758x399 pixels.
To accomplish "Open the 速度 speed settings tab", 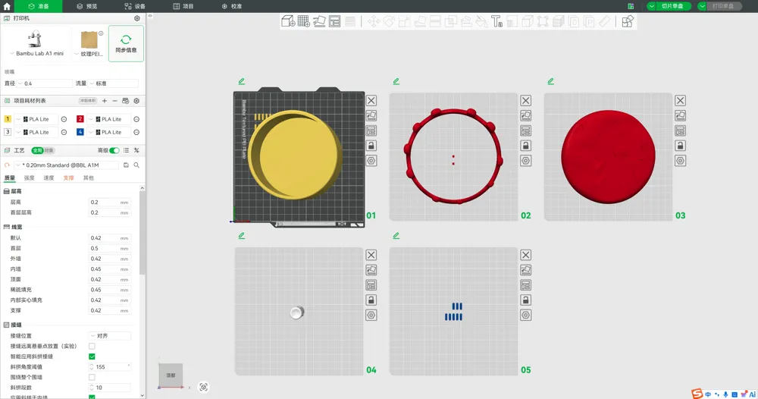I will 49,178.
